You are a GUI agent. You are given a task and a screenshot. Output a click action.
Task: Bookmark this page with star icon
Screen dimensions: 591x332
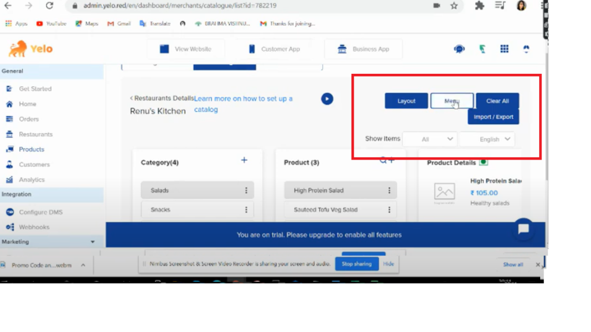pyautogui.click(x=454, y=6)
